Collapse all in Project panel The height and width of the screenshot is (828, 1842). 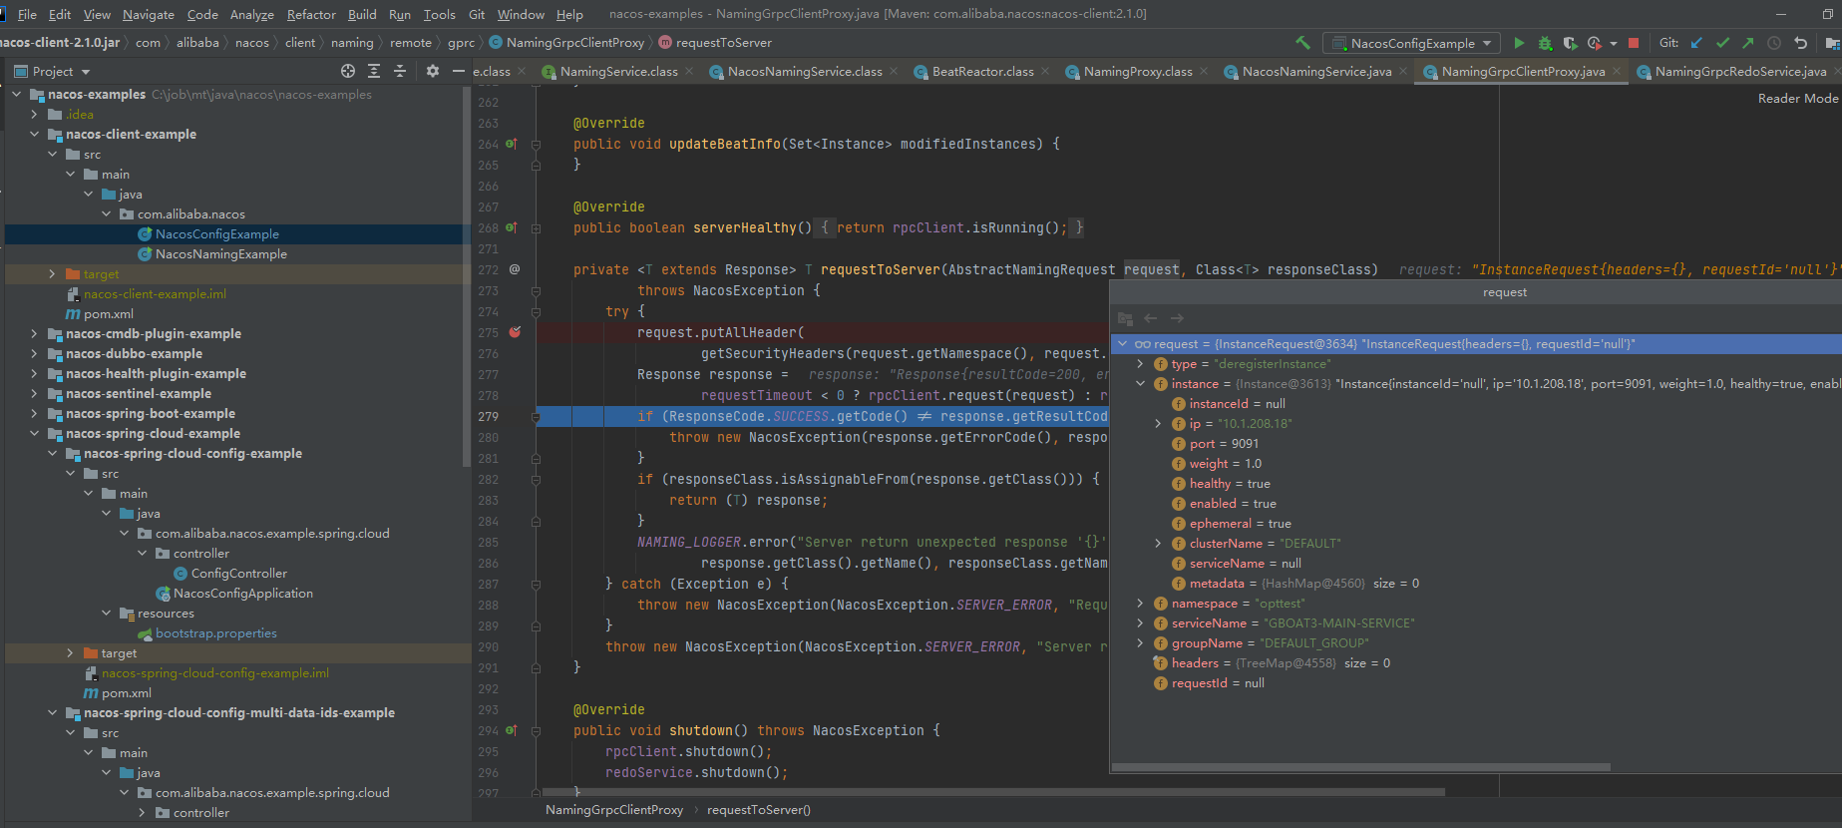click(x=400, y=71)
